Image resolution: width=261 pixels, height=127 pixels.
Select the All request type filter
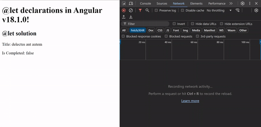124,30
